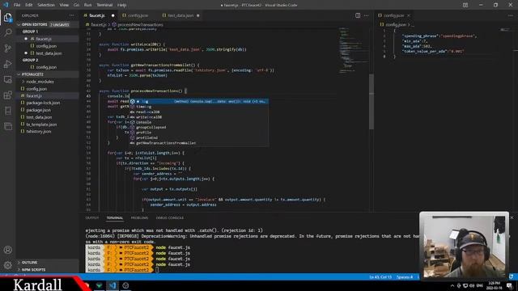Select 'getNewTransactionsFromWallet' autocomplete suggestion
This screenshot has height=291, width=518.
pyautogui.click(x=198, y=143)
